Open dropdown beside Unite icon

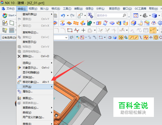pyautogui.click(x=94, y=23)
